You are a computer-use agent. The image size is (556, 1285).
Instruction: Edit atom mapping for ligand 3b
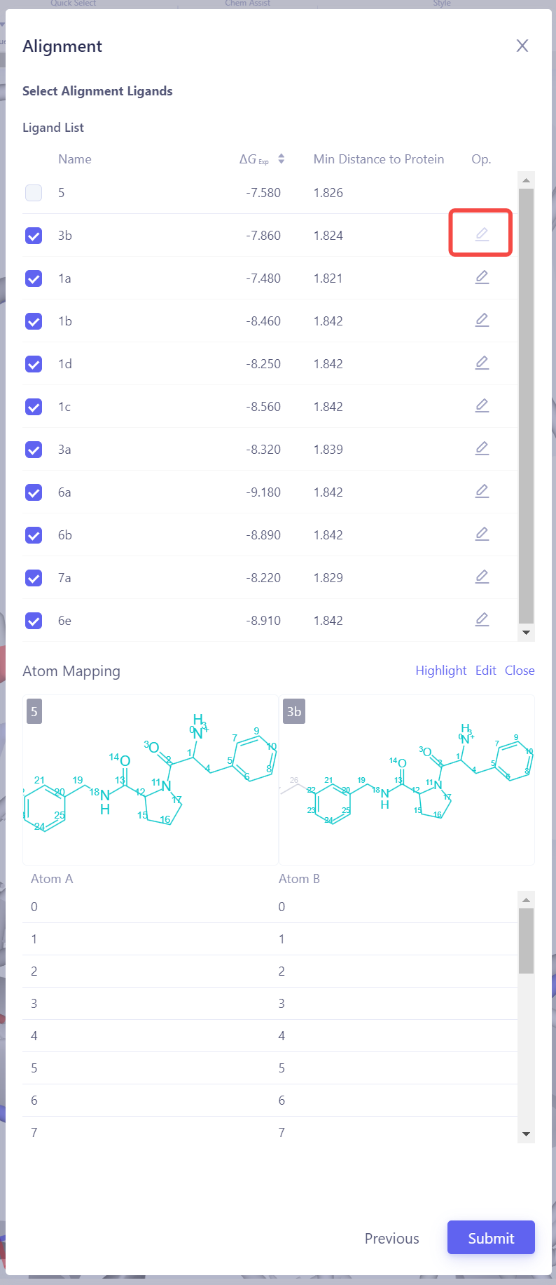pyautogui.click(x=480, y=234)
